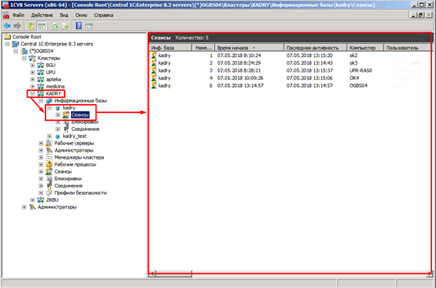The height and width of the screenshot is (288, 436).
Task: Click the Рабочие процессы icon
Action: [x=49, y=165]
